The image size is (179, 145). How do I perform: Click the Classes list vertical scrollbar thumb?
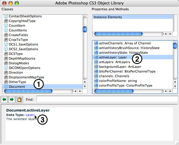click(85, 29)
